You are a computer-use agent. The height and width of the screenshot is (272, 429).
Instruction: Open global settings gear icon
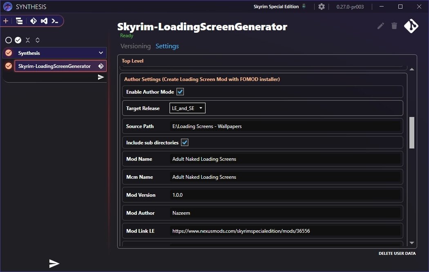[x=322, y=7]
